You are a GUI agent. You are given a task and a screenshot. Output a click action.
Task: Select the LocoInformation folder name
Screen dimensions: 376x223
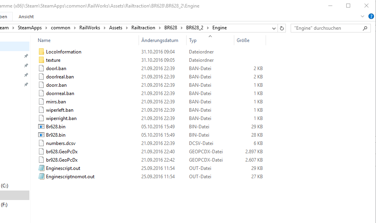coord(64,52)
